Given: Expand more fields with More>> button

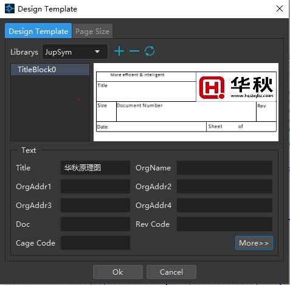Looking at the screenshot, I should point(254,243).
